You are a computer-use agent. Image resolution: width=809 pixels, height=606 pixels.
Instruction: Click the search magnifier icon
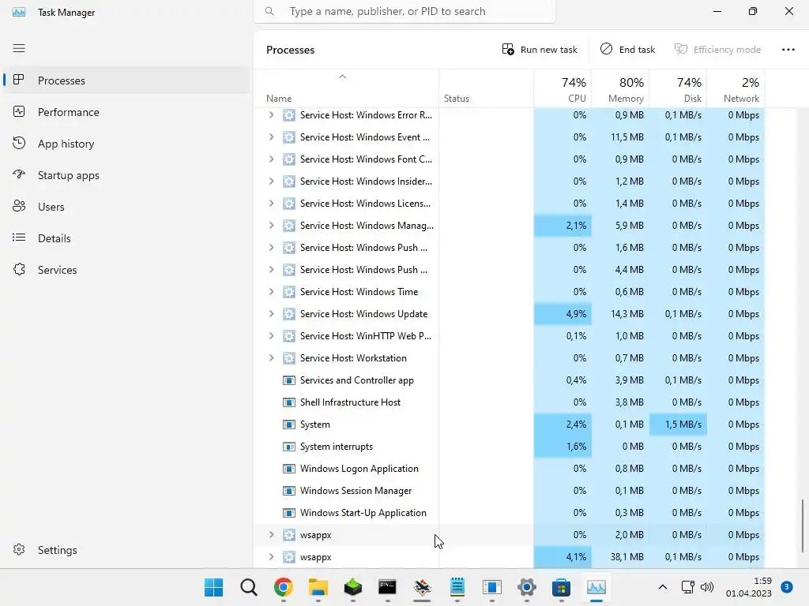point(269,11)
